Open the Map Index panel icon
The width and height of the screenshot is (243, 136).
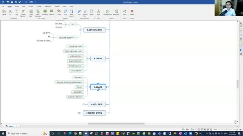click(x=71, y=11)
